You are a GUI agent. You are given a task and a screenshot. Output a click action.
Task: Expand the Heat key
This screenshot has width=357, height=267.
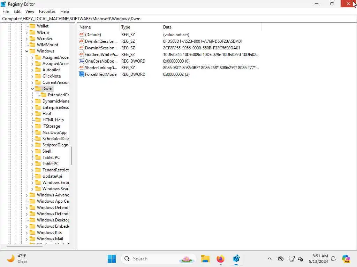pos(32,114)
